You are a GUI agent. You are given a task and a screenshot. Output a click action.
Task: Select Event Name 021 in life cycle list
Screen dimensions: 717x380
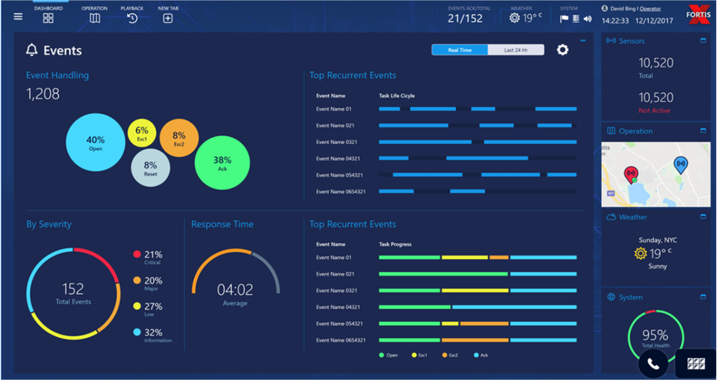[x=335, y=125]
